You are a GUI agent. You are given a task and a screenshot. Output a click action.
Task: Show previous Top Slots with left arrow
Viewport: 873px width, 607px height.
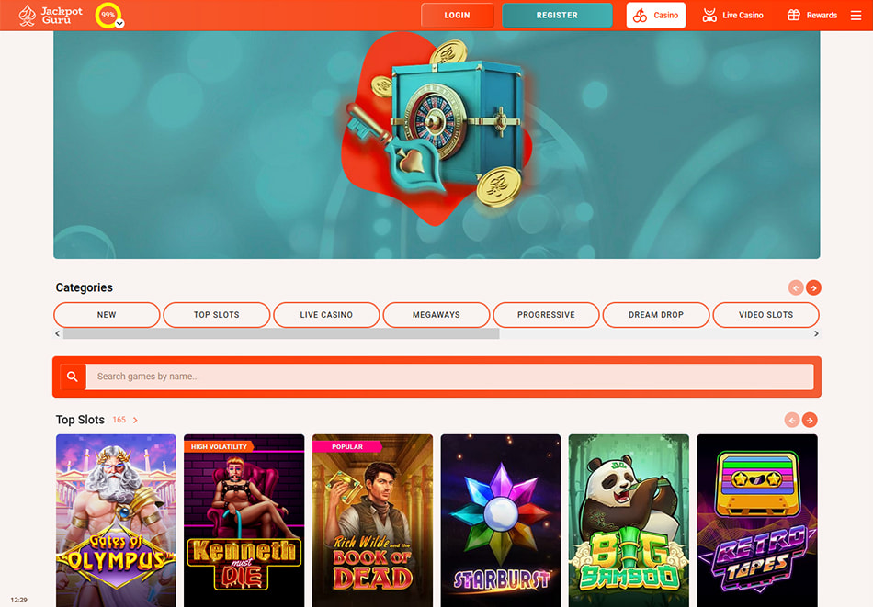pyautogui.click(x=792, y=420)
